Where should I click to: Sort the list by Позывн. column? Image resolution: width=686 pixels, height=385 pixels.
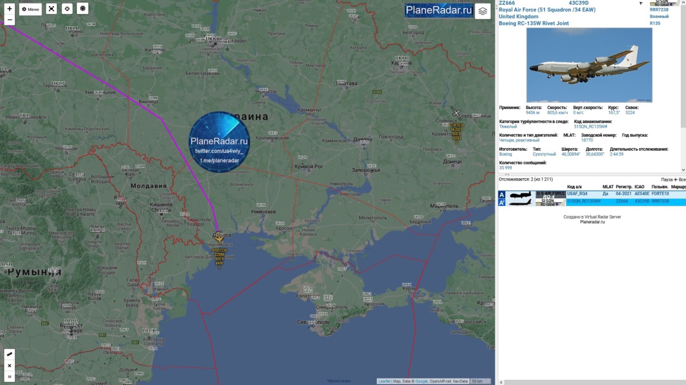660,187
